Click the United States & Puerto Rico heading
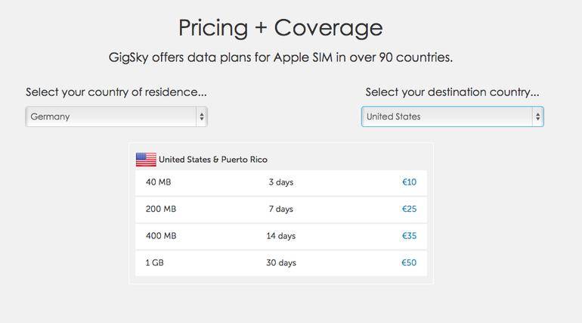The width and height of the screenshot is (582, 323). point(213,160)
